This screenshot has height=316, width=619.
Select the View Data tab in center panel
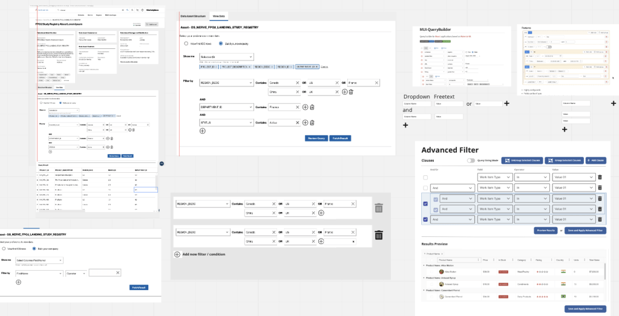[x=219, y=16]
